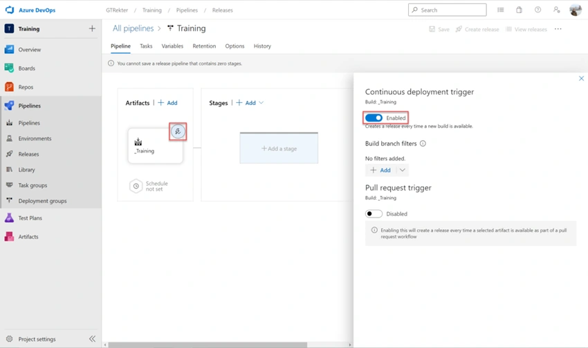
Task: Open Deployment groups in the sidebar
Action: [x=42, y=201]
